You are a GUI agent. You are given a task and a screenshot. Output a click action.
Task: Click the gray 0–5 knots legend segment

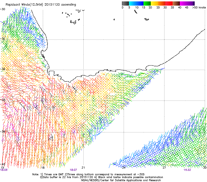click(125, 3)
